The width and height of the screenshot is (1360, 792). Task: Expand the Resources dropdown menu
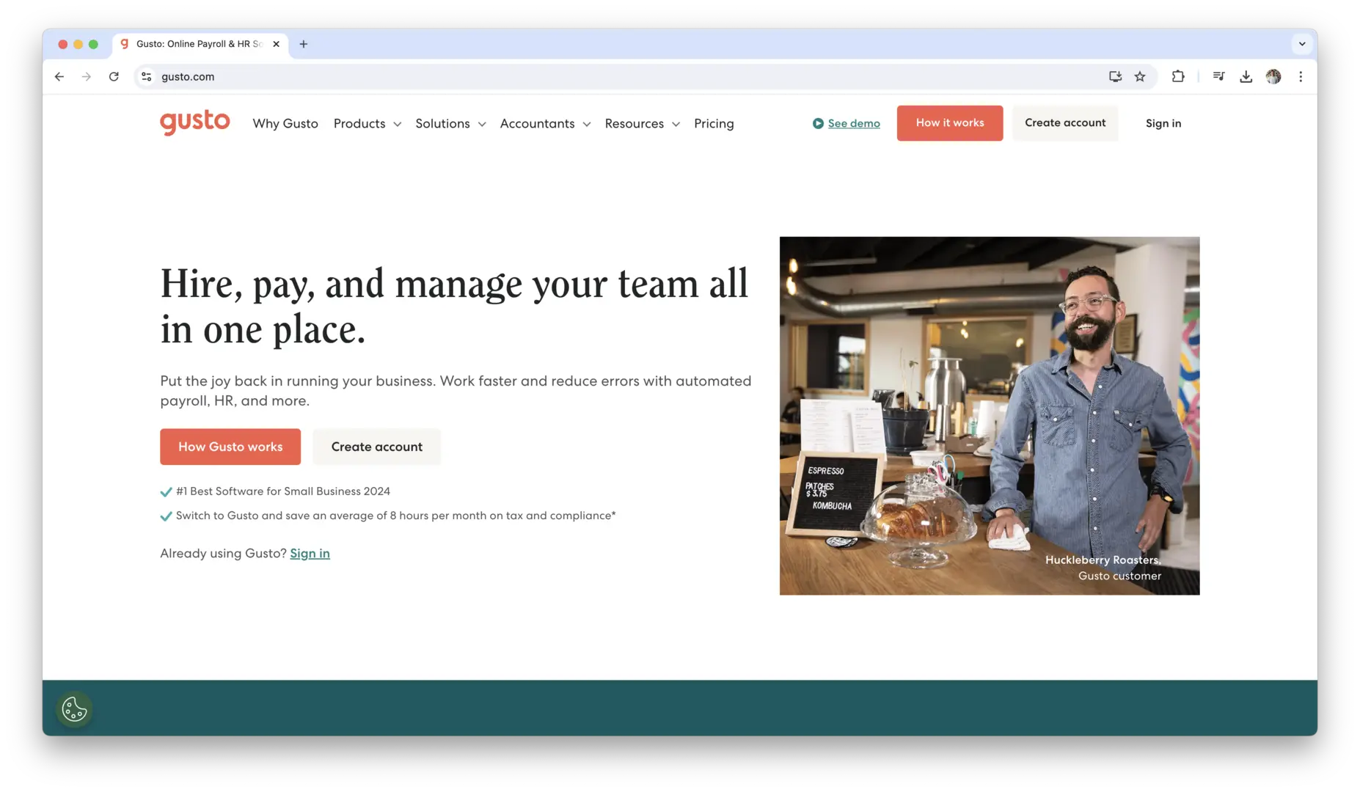click(x=642, y=123)
